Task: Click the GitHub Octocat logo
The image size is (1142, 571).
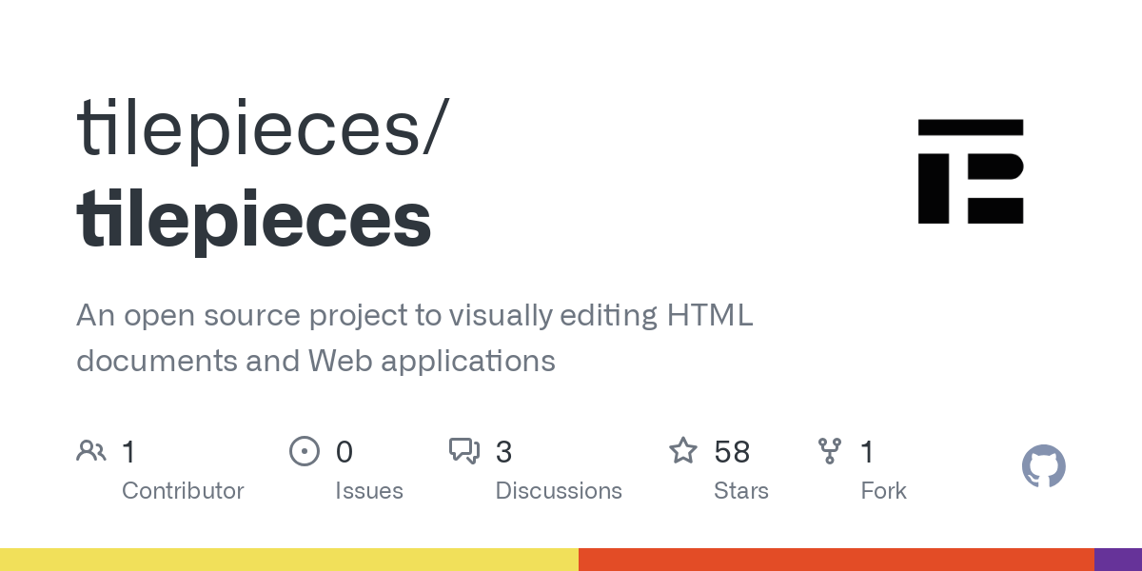Action: (1043, 466)
